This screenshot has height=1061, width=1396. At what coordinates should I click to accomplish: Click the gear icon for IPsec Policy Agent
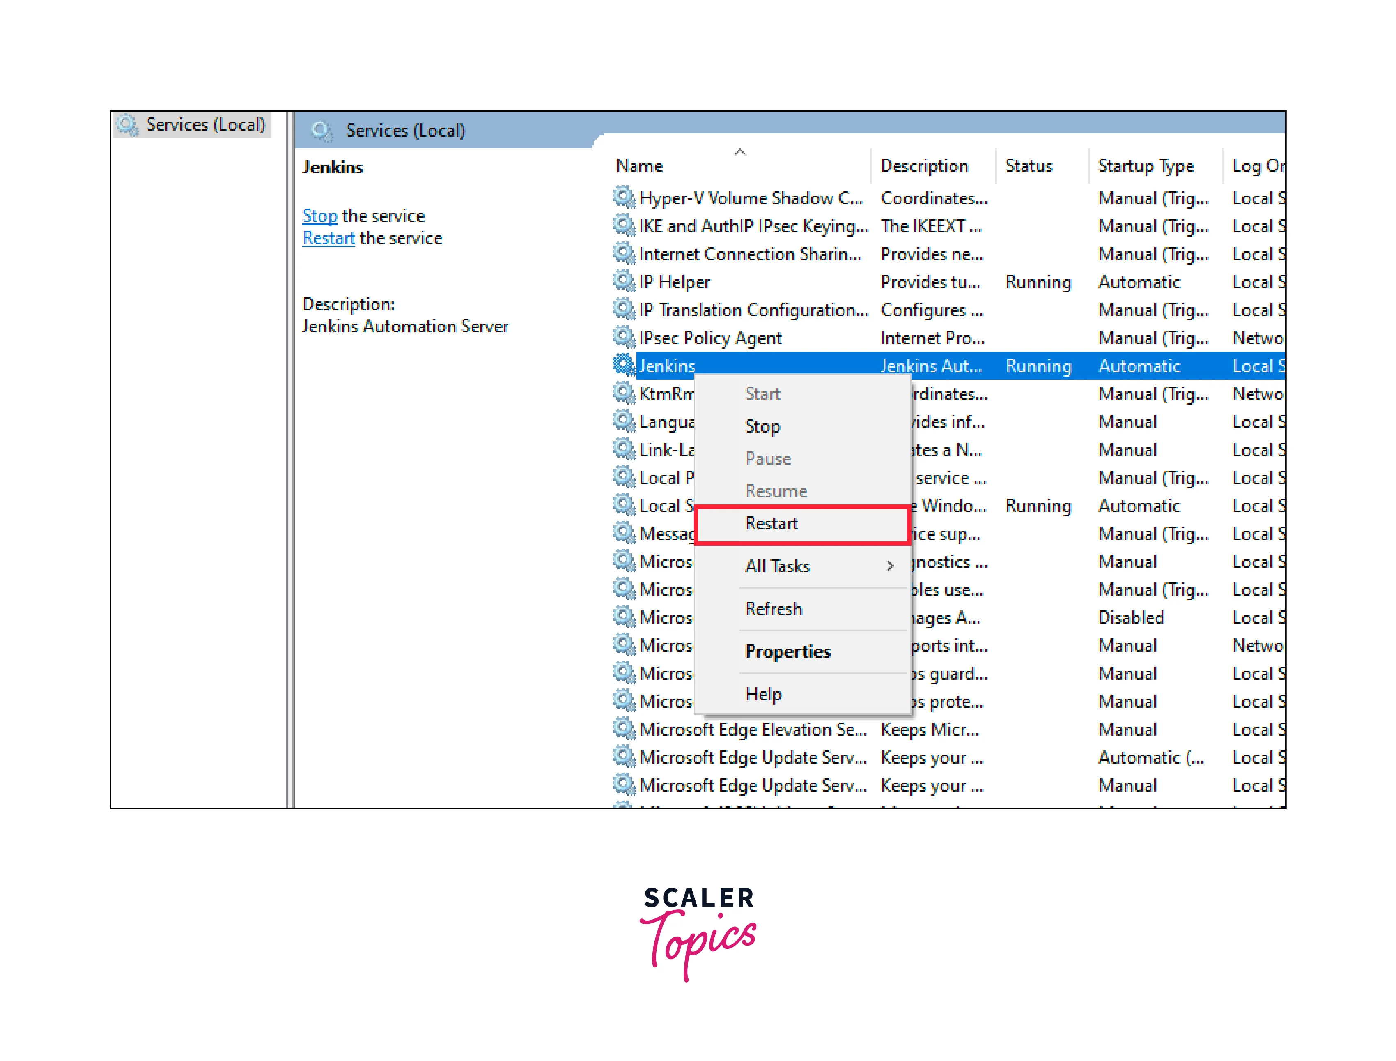[x=624, y=337]
